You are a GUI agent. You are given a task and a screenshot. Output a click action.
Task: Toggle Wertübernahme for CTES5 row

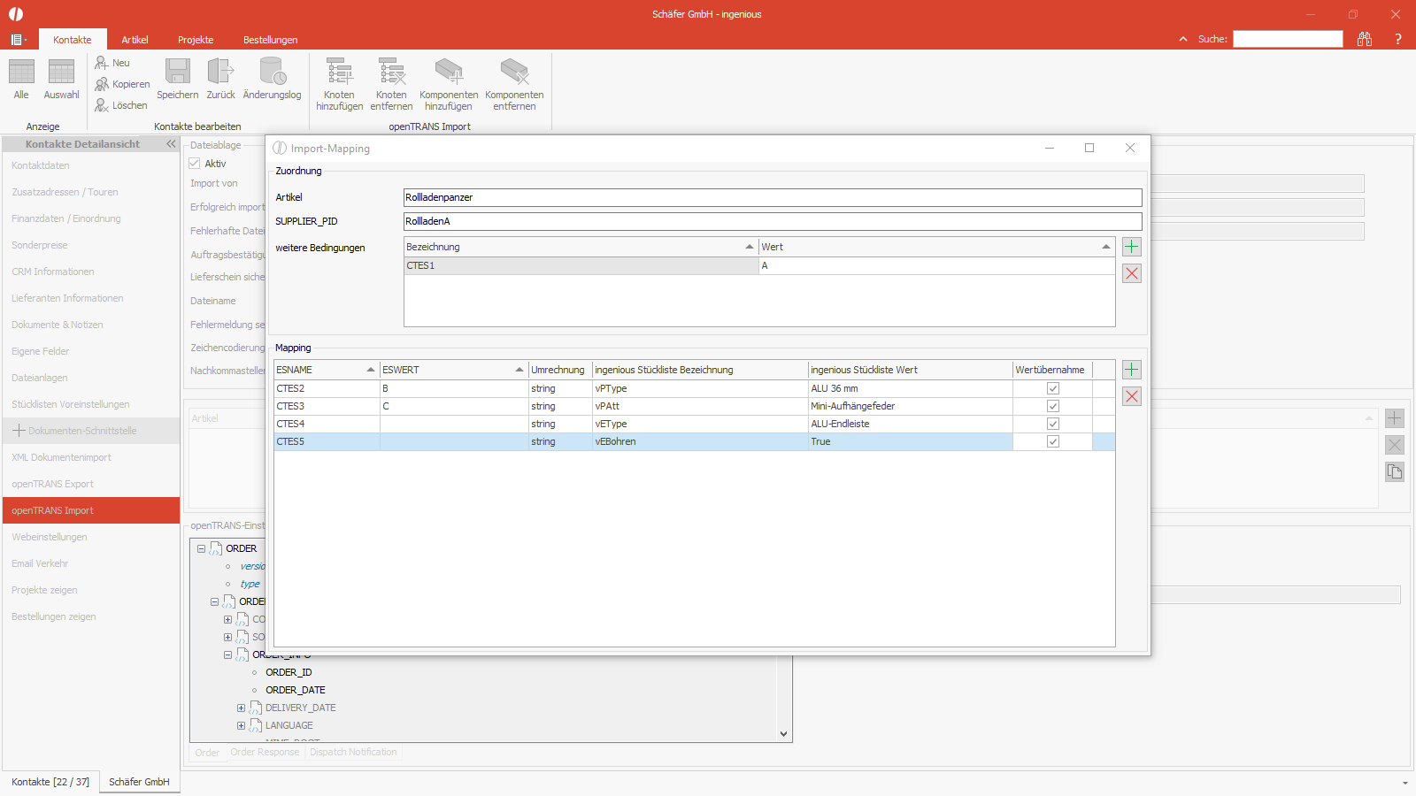tap(1053, 441)
